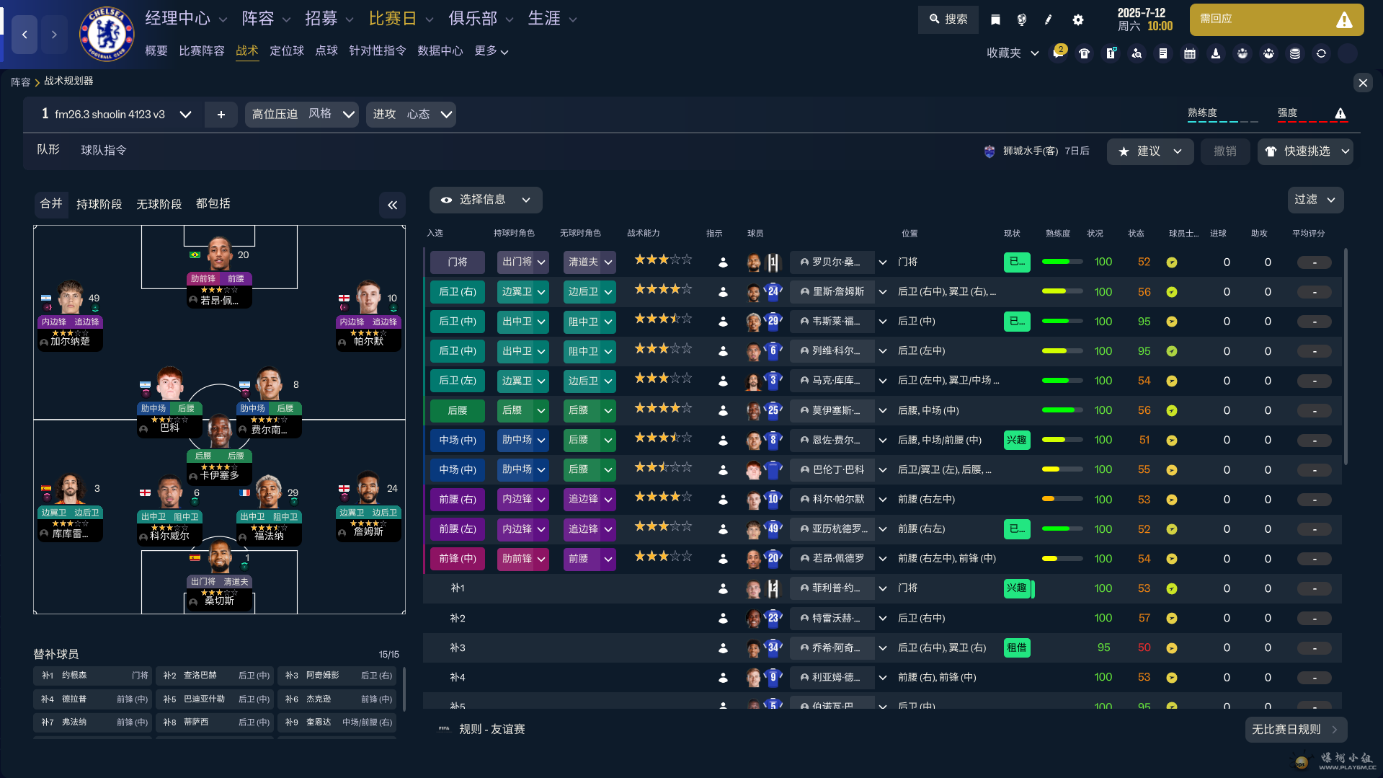Viewport: 1383px width, 778px height.
Task: Open the bookmark icon in top bar
Action: pyautogui.click(x=995, y=19)
